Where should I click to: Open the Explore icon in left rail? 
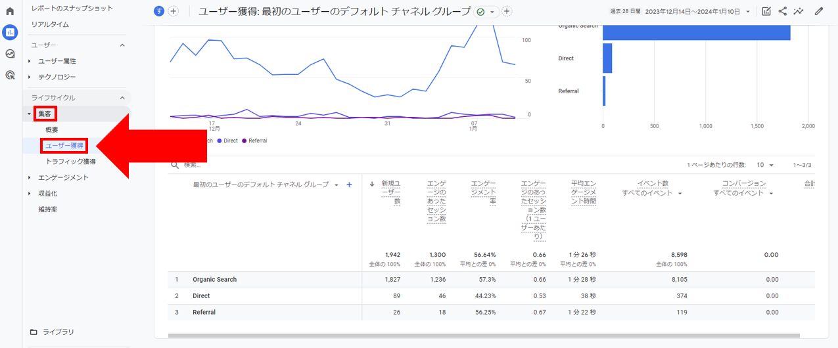click(x=10, y=54)
